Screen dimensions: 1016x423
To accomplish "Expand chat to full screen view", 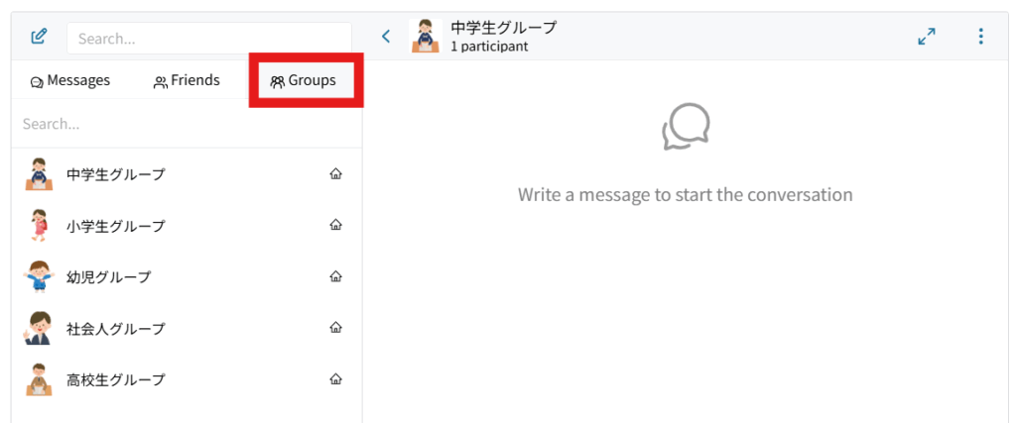I will coord(926,37).
